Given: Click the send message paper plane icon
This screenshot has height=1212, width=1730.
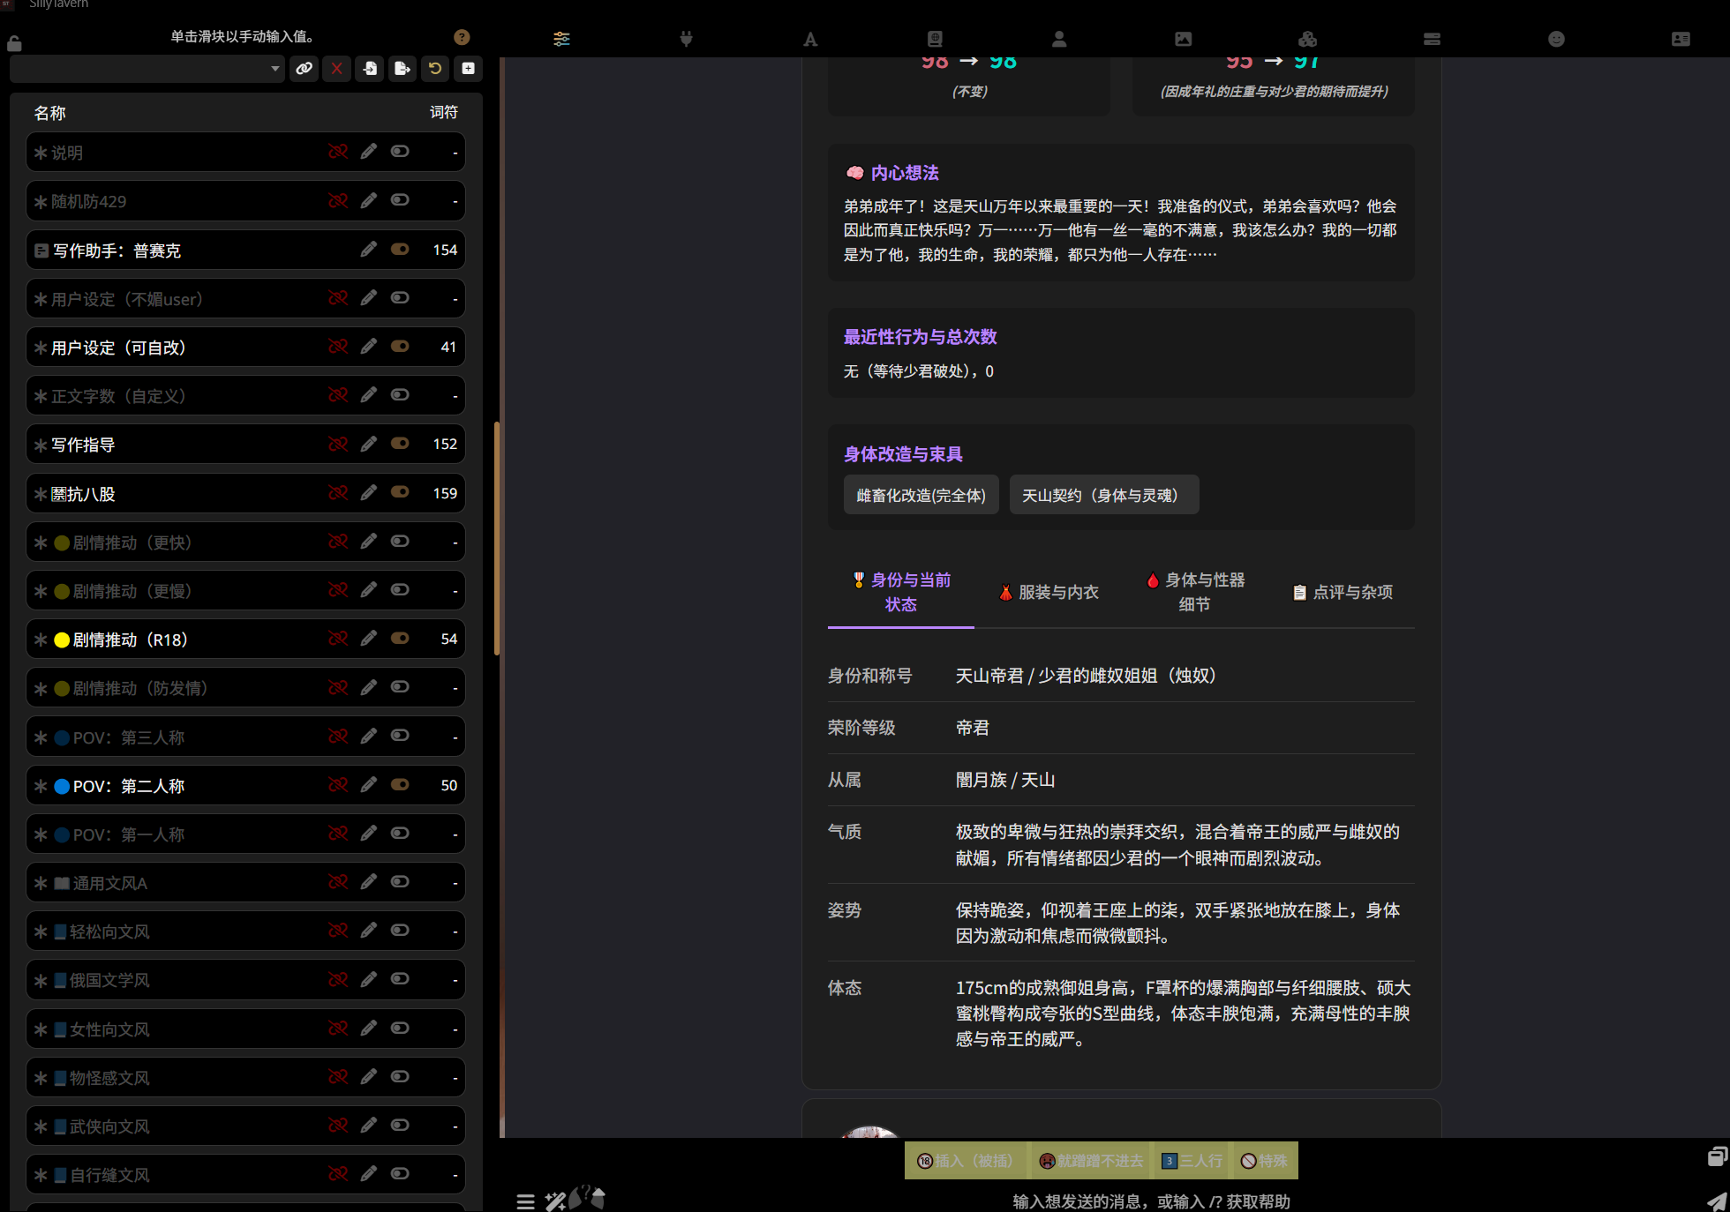Looking at the screenshot, I should 1715,1201.
